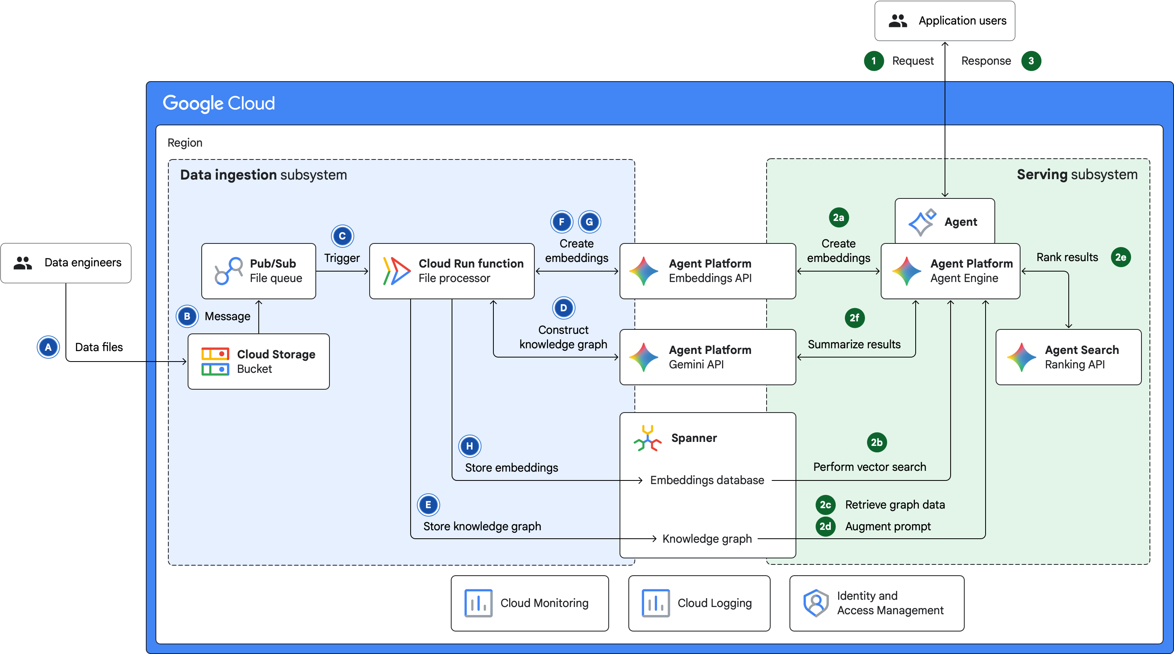This screenshot has width=1174, height=654.
Task: Click the 'Request' label
Action: pos(913,61)
